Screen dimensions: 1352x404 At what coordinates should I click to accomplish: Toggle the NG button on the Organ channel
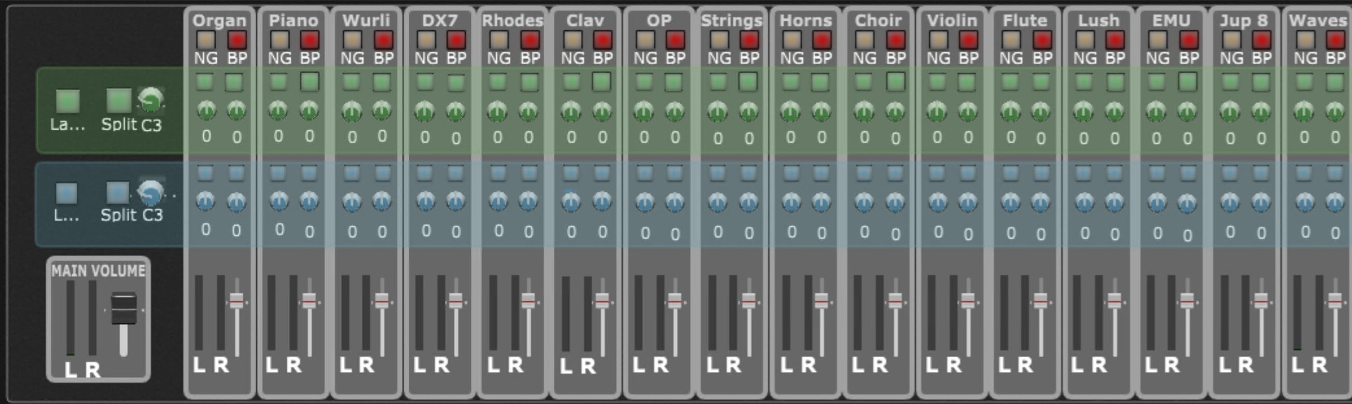pos(205,40)
